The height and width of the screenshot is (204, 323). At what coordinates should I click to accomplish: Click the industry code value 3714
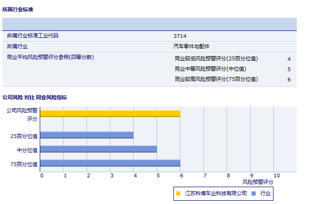[180, 36]
